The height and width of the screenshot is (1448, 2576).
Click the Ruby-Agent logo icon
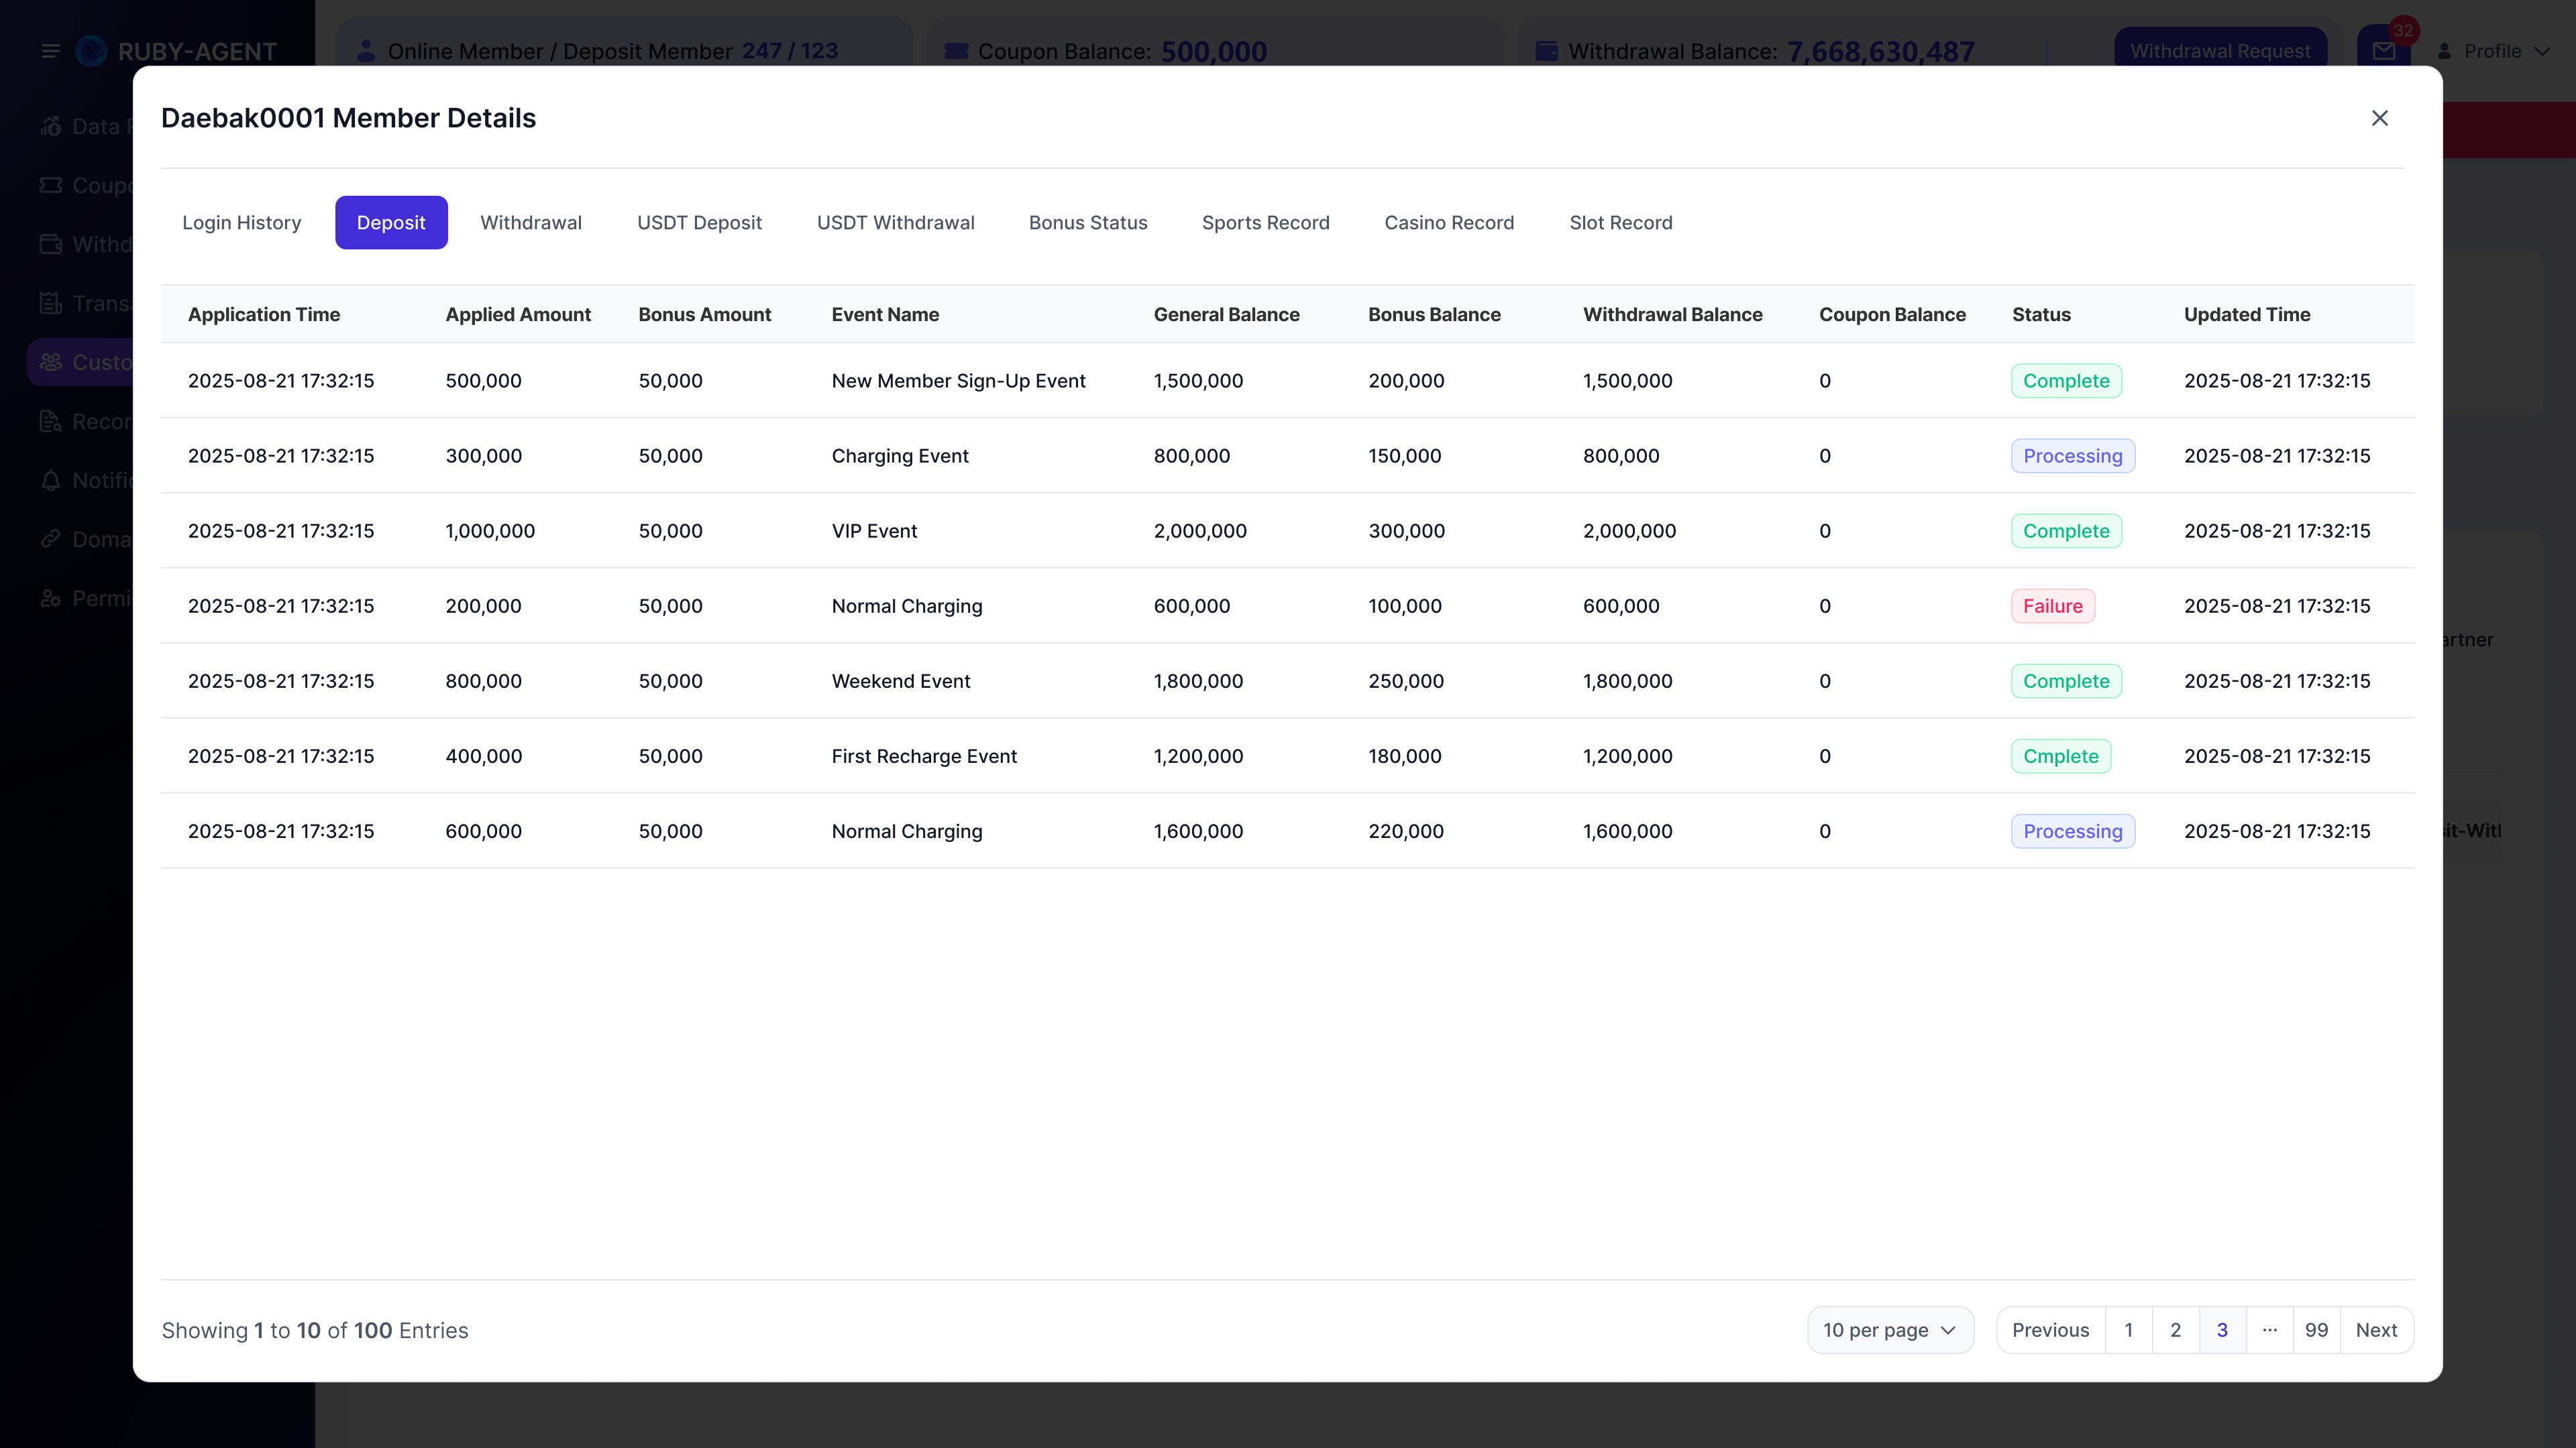tap(91, 51)
